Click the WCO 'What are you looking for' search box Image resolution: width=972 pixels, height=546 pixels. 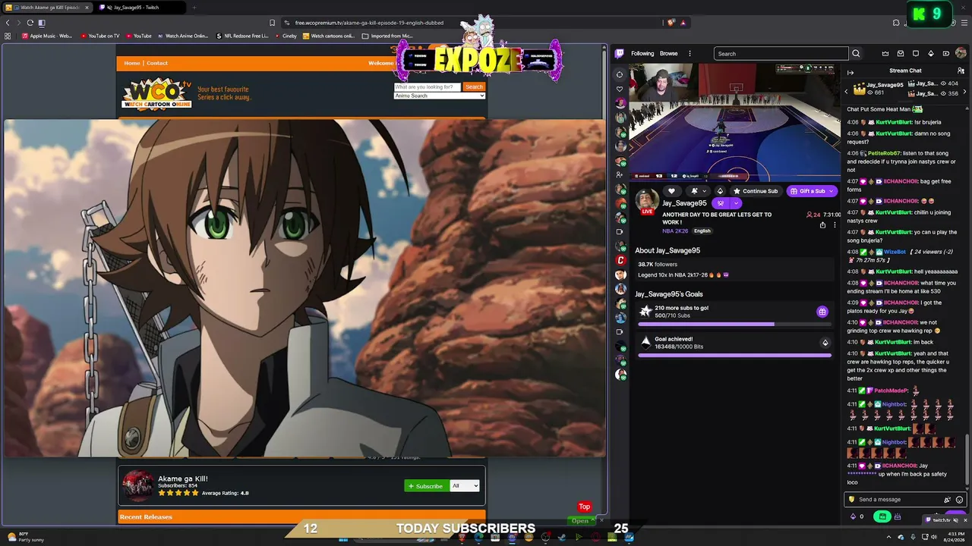pos(428,87)
